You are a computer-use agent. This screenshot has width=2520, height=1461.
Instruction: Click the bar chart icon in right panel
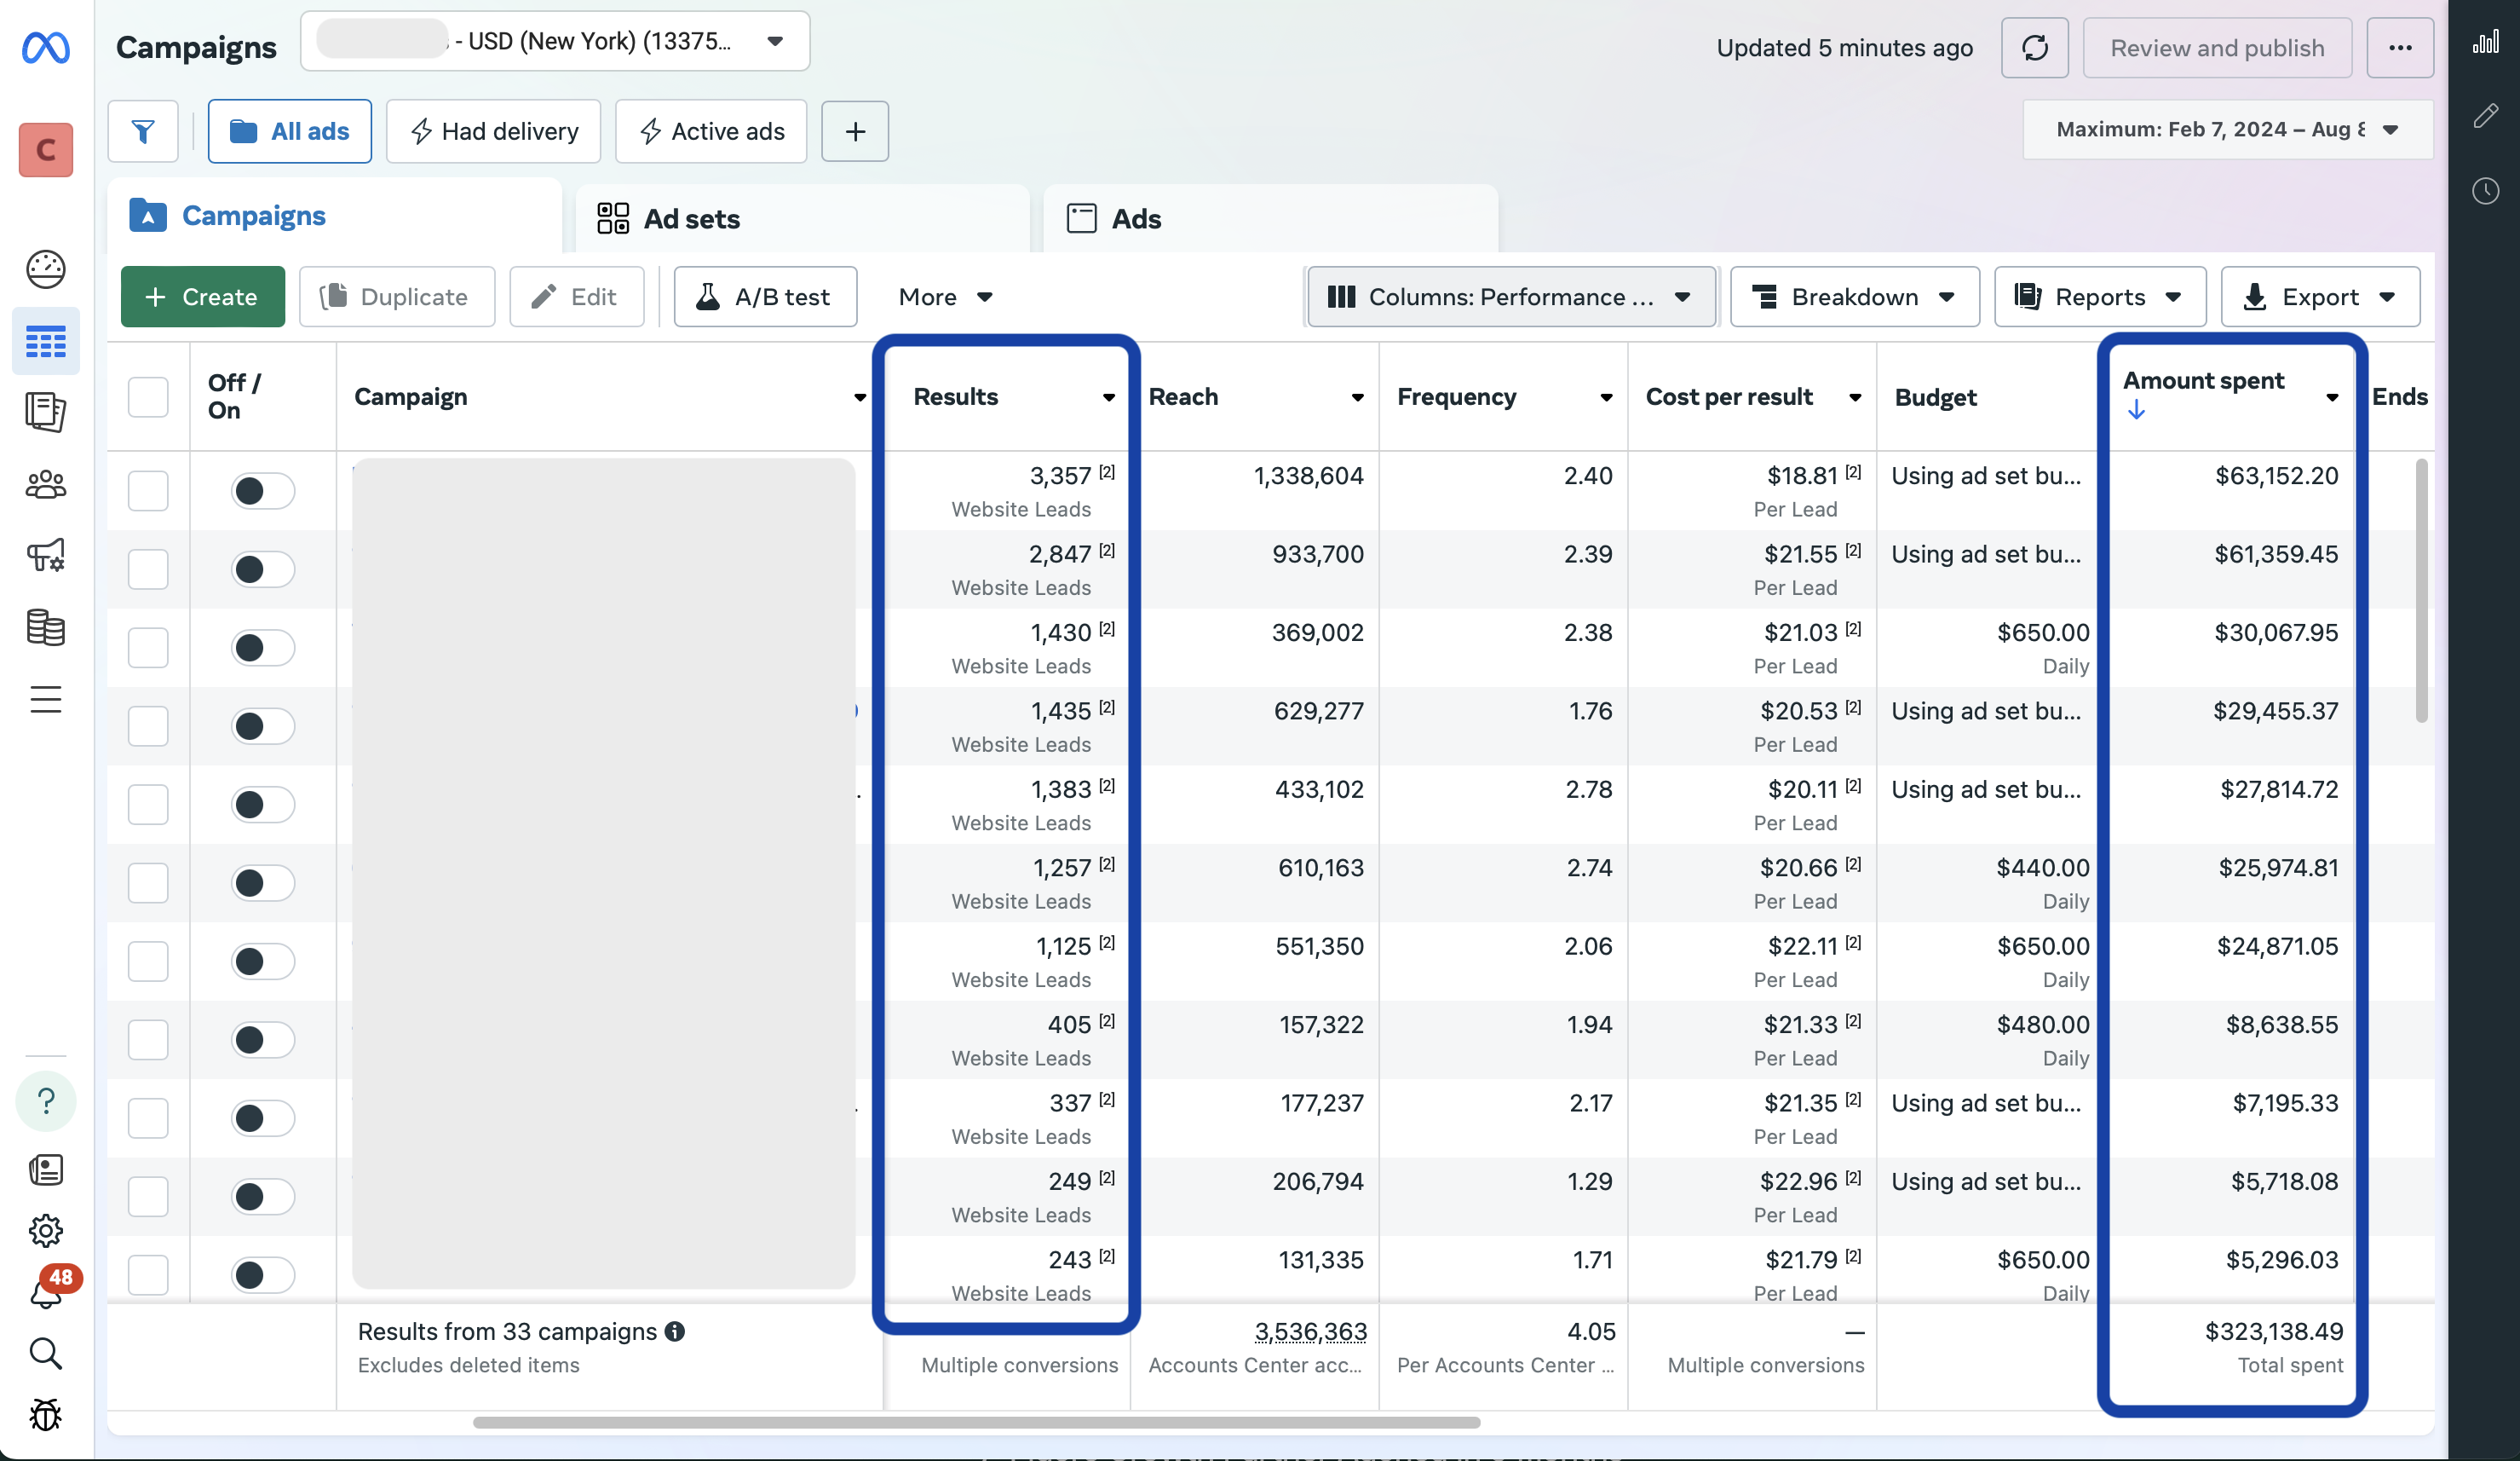click(2485, 42)
